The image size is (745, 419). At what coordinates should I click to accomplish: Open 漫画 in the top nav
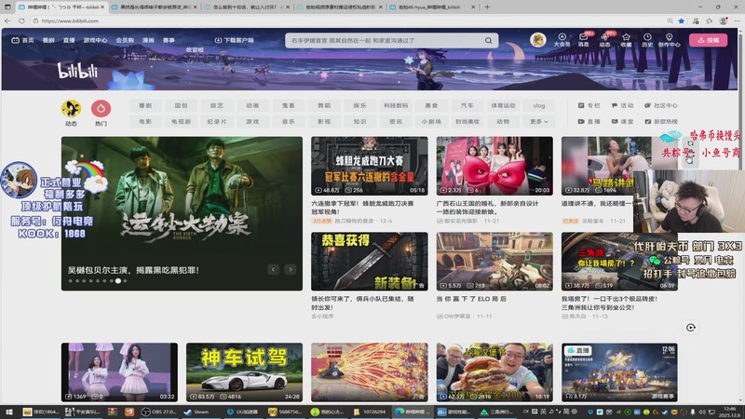coord(148,40)
